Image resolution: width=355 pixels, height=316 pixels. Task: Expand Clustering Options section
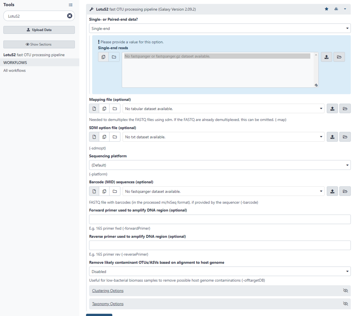[x=108, y=291]
